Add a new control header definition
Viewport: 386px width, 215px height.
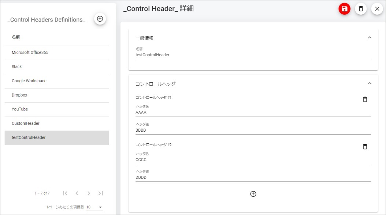tap(100, 19)
